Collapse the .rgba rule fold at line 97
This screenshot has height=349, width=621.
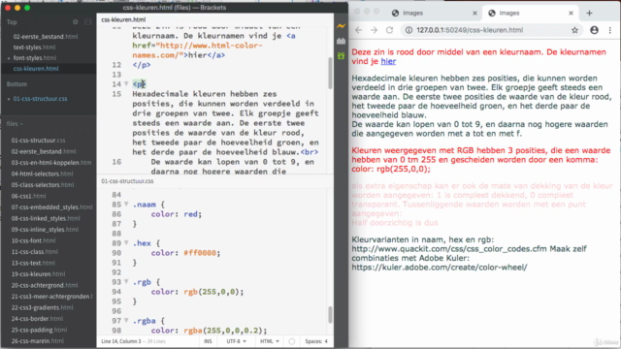[126, 321]
